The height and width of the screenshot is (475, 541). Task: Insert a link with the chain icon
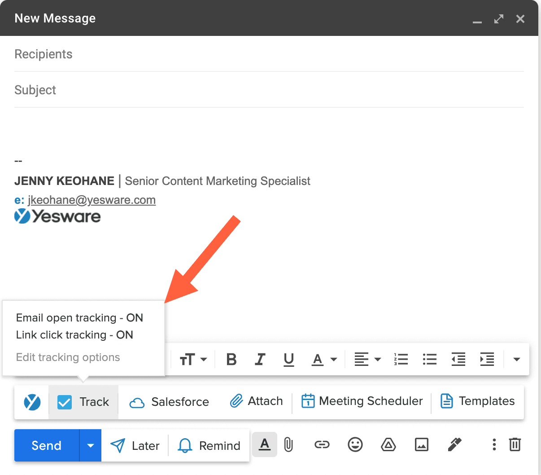322,445
